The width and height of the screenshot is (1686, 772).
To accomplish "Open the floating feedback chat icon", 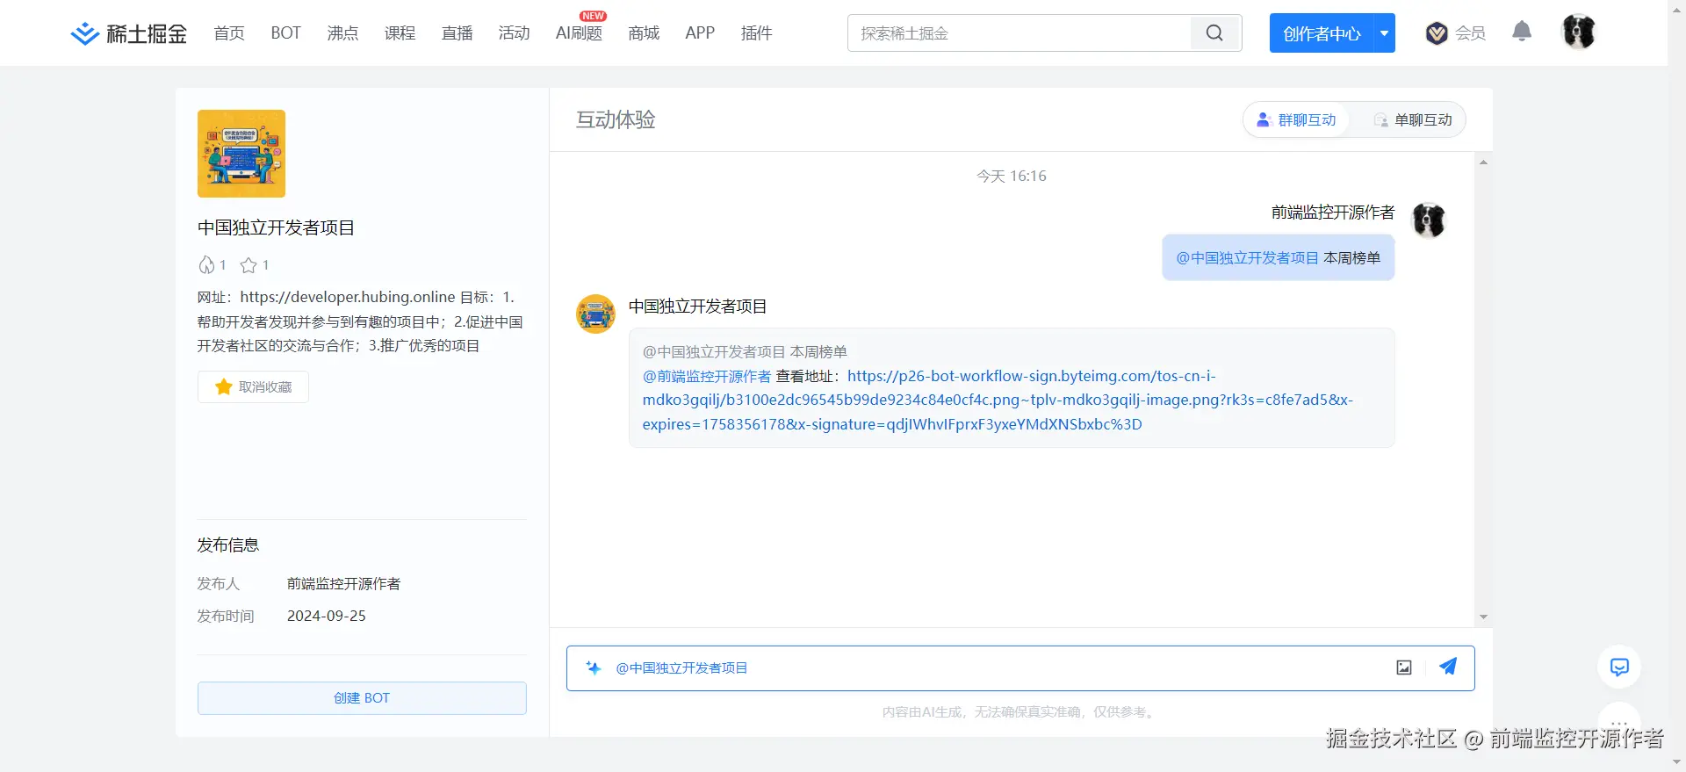I will [1619, 667].
